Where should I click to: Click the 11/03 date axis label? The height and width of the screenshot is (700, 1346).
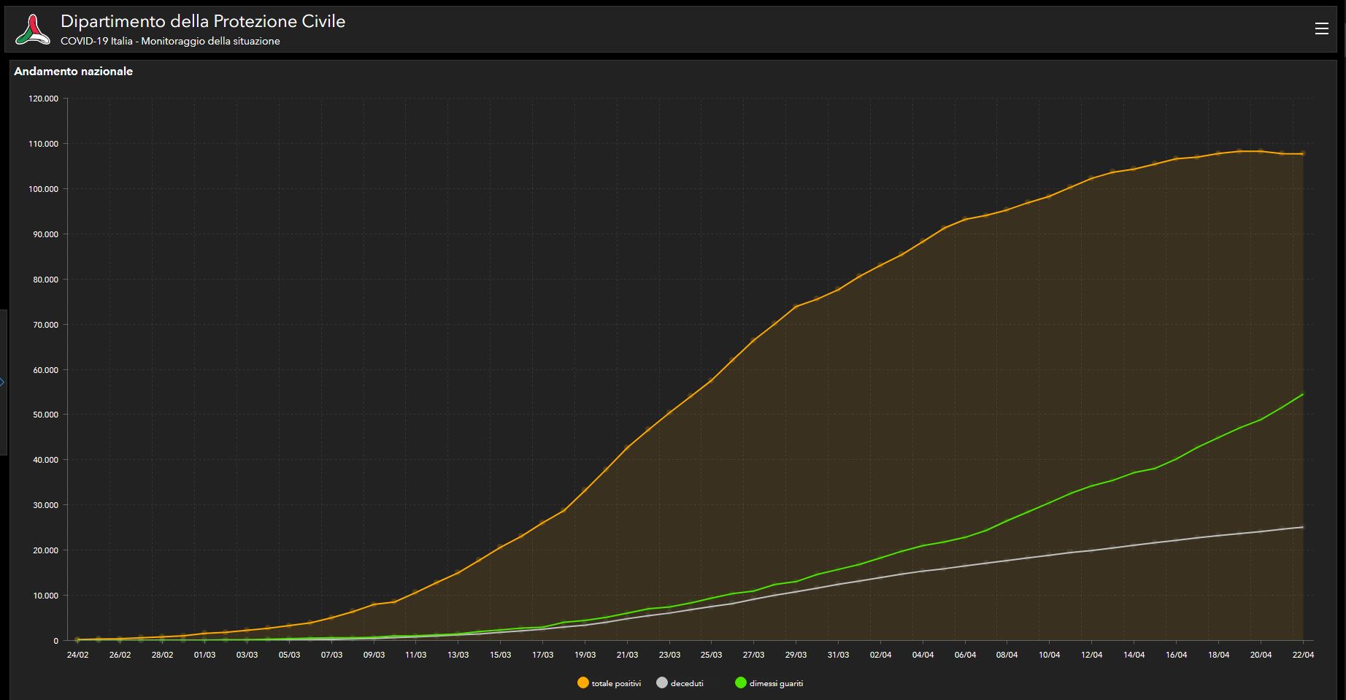(x=416, y=655)
